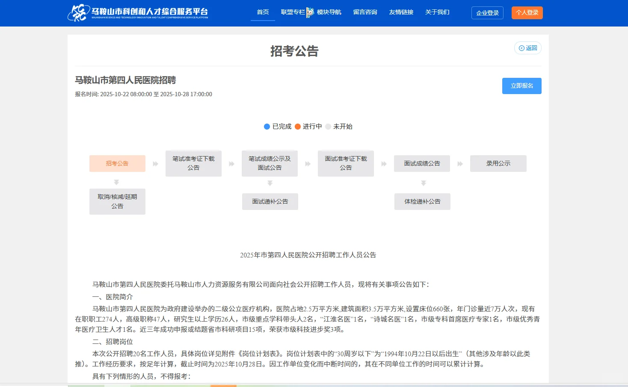
Task: Click the 体检递补公告 stage box
Action: point(422,201)
